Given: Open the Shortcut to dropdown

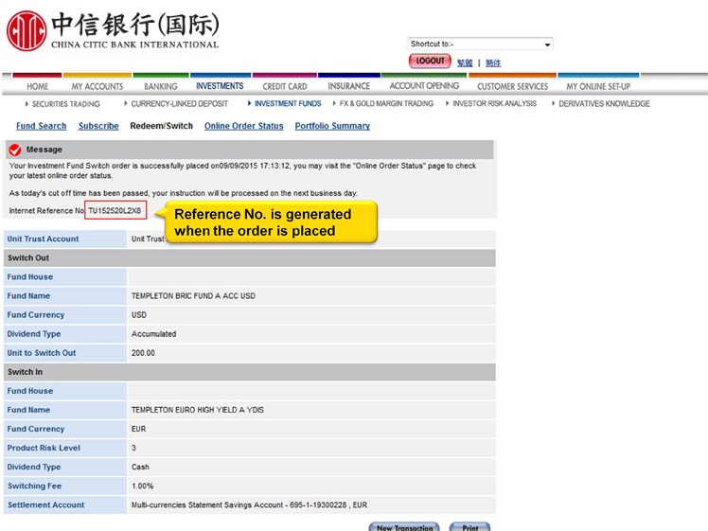Looking at the screenshot, I should click(480, 44).
